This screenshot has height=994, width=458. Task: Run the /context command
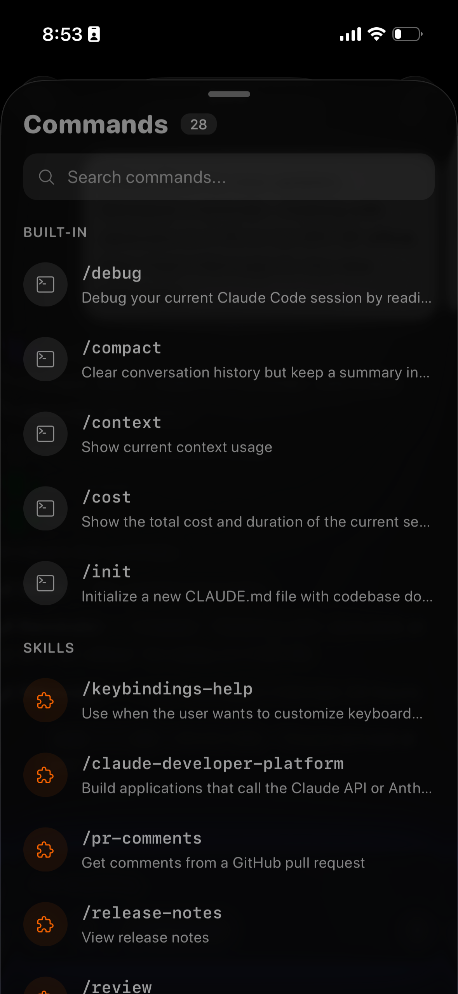(x=256, y=434)
